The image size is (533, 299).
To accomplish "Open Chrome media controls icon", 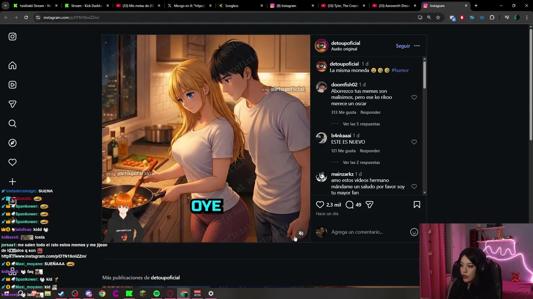I will [x=507, y=17].
